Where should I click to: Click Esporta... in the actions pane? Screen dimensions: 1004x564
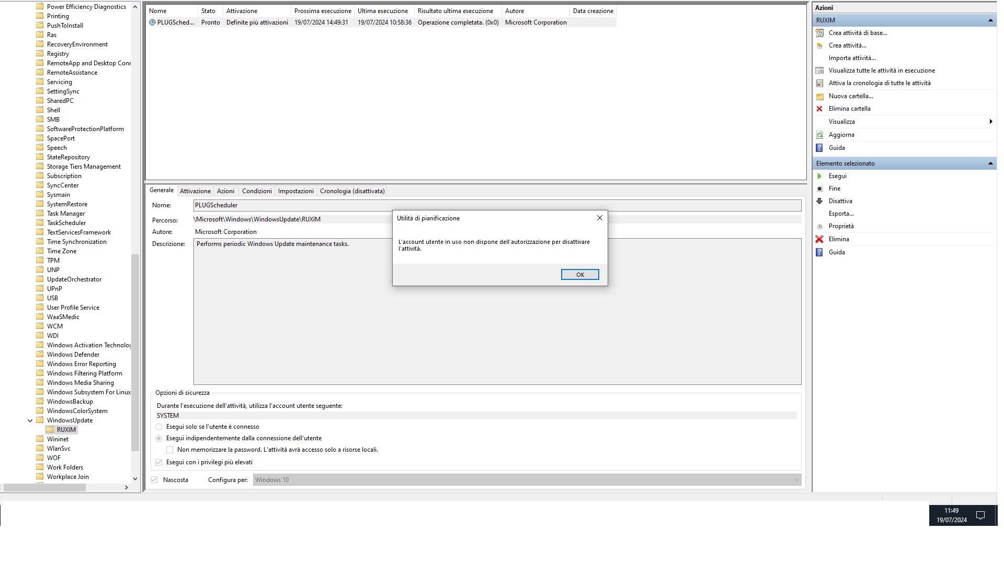pos(841,214)
